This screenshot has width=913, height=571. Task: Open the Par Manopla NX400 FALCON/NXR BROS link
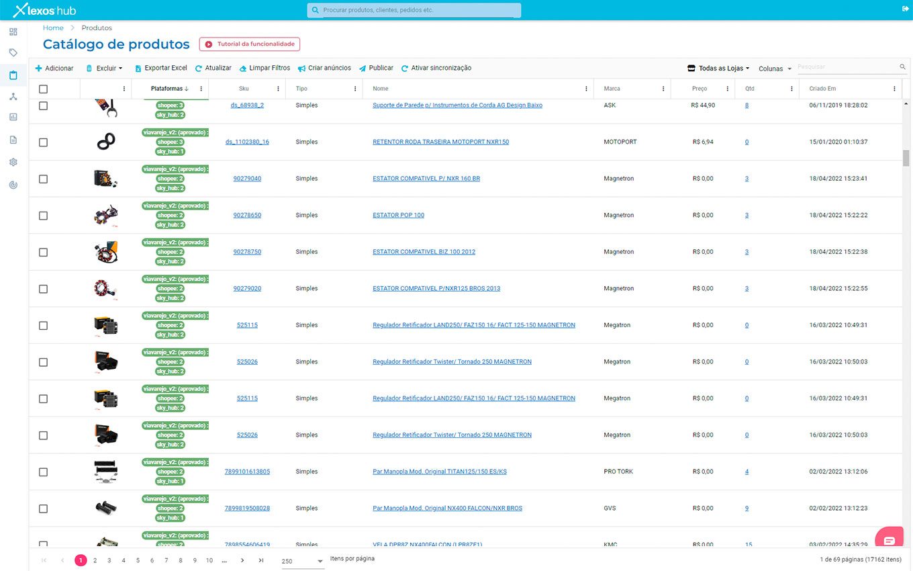tap(448, 508)
